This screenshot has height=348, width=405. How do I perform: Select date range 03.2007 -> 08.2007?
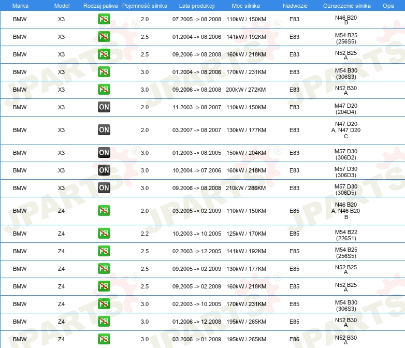(197, 130)
